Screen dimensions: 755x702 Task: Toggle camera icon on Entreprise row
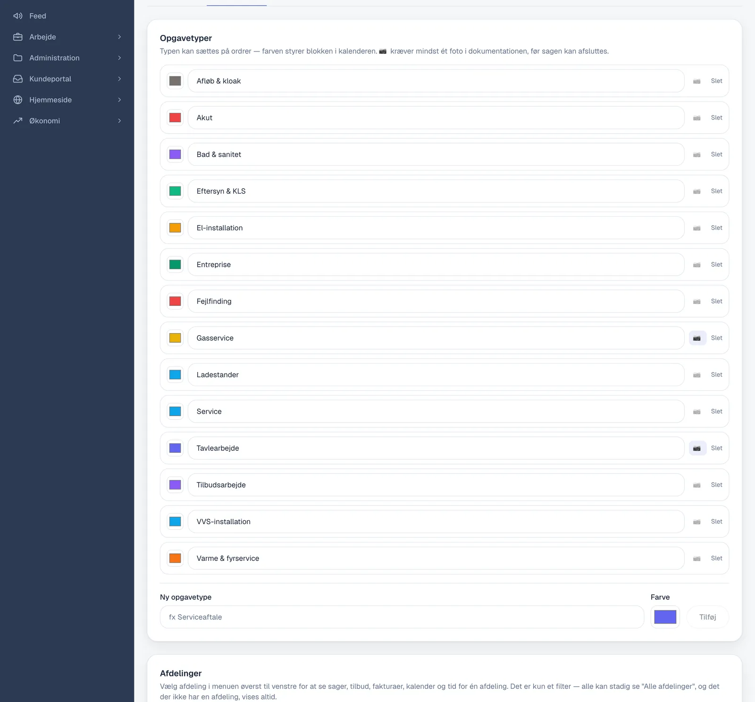point(697,264)
